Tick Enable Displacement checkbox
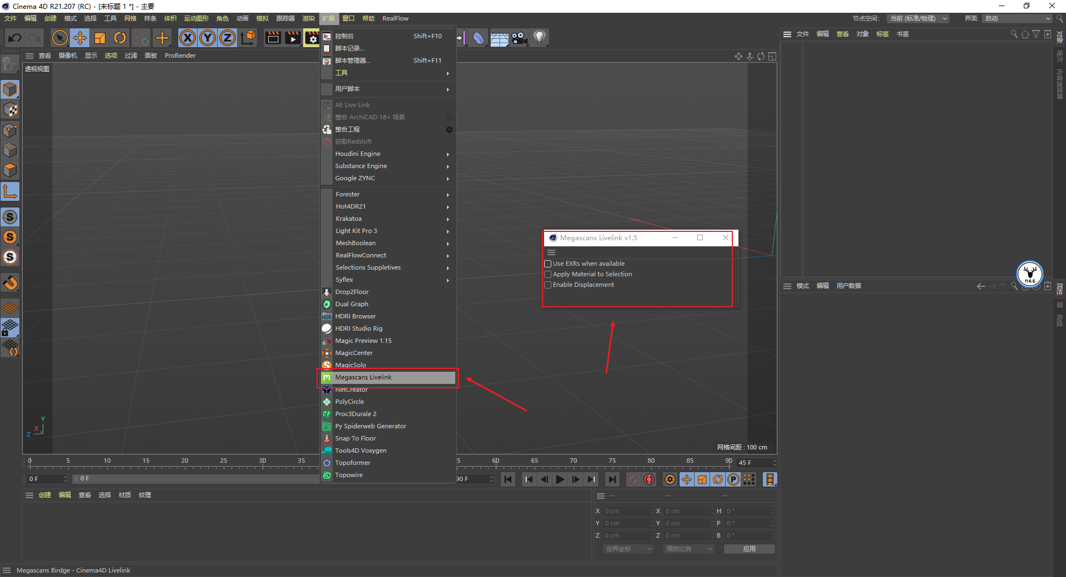The height and width of the screenshot is (577, 1066). [x=547, y=285]
